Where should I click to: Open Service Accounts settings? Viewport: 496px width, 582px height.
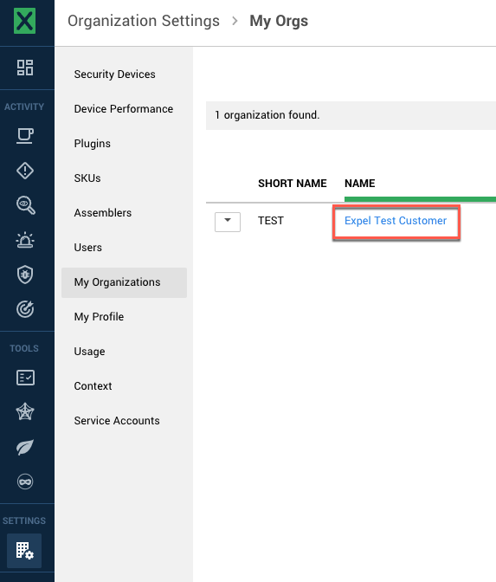coord(117,421)
